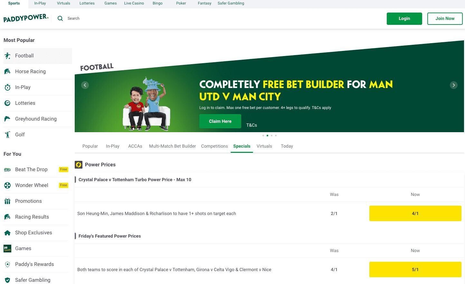This screenshot has height=284, width=465.
Task: Go to next banner slide
Action: pyautogui.click(x=454, y=85)
